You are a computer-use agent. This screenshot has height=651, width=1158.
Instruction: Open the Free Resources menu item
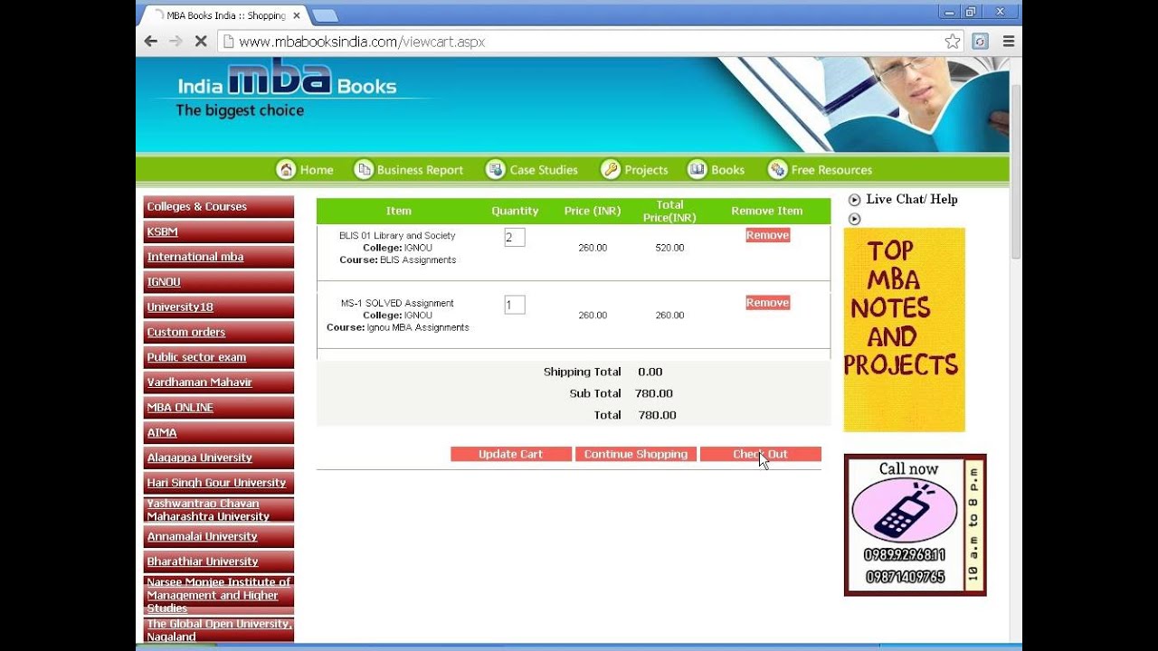(831, 170)
